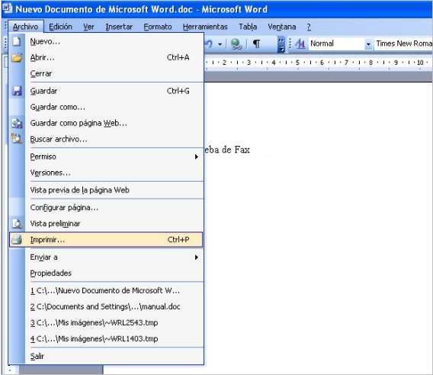Click the Guardar como página Web icon

tap(17, 123)
